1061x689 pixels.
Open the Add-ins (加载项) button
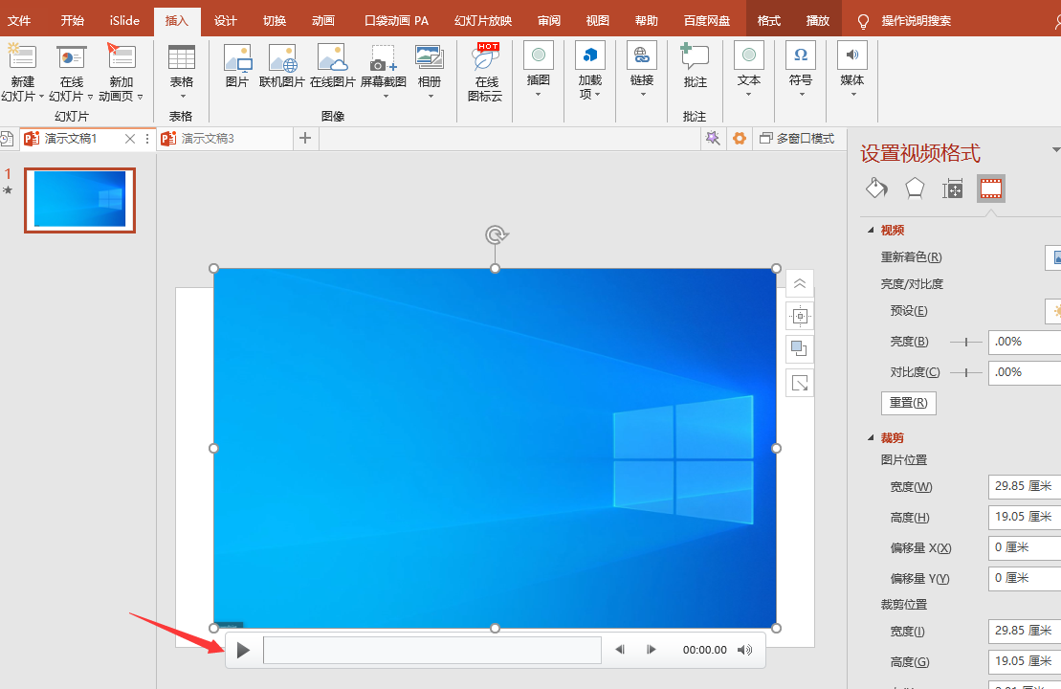tap(589, 70)
